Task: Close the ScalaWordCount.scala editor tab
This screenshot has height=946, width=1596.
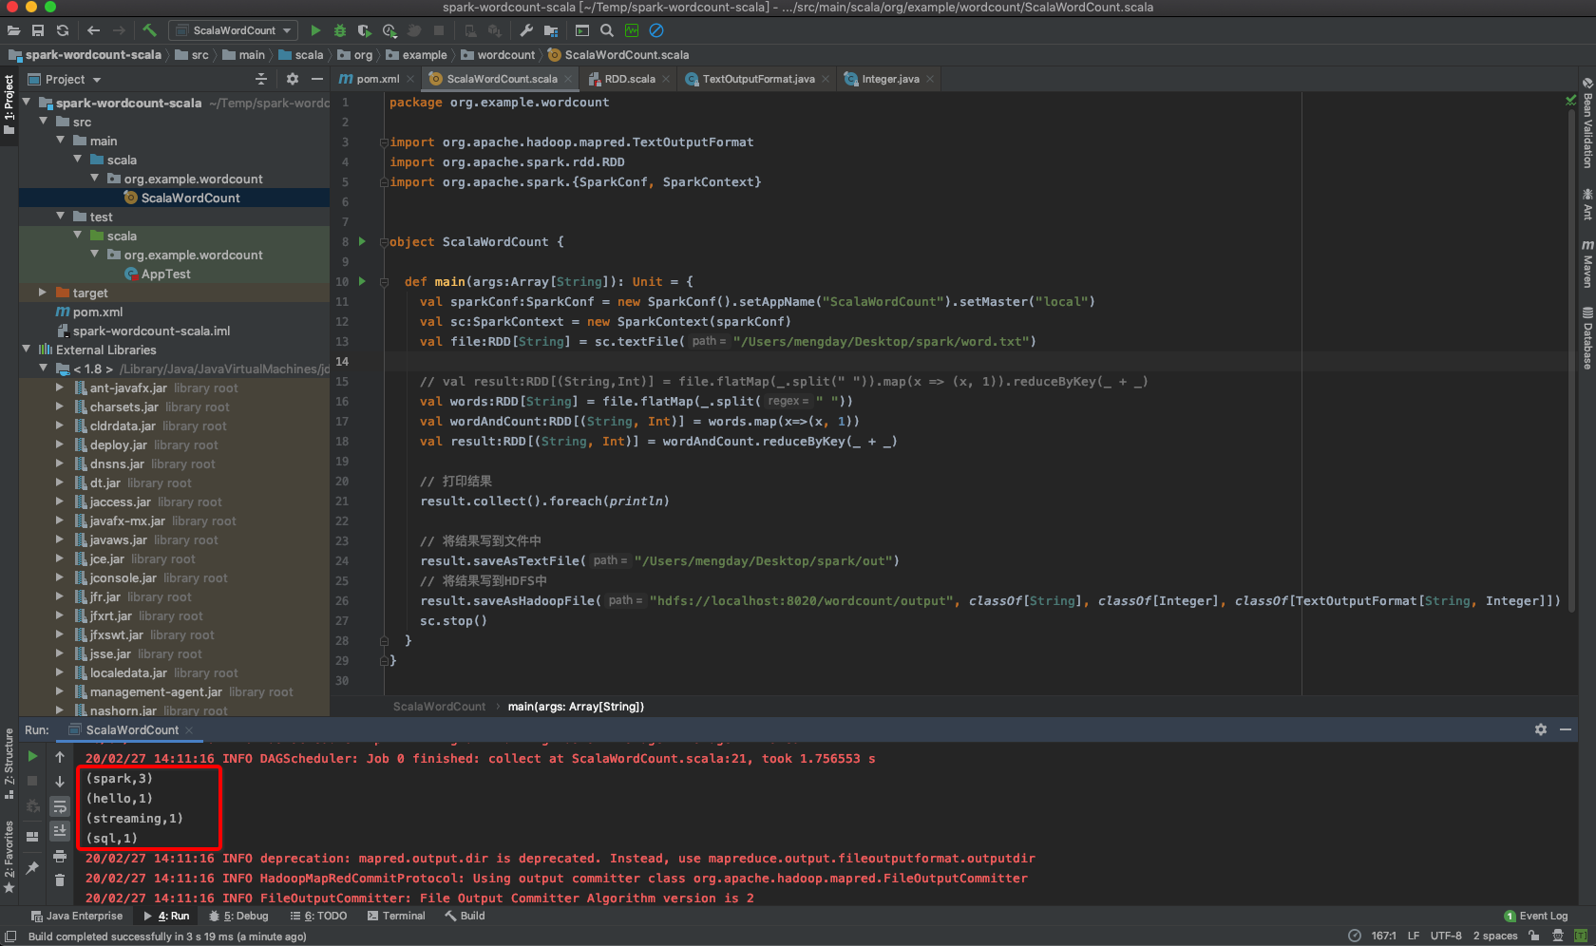Action: (568, 79)
